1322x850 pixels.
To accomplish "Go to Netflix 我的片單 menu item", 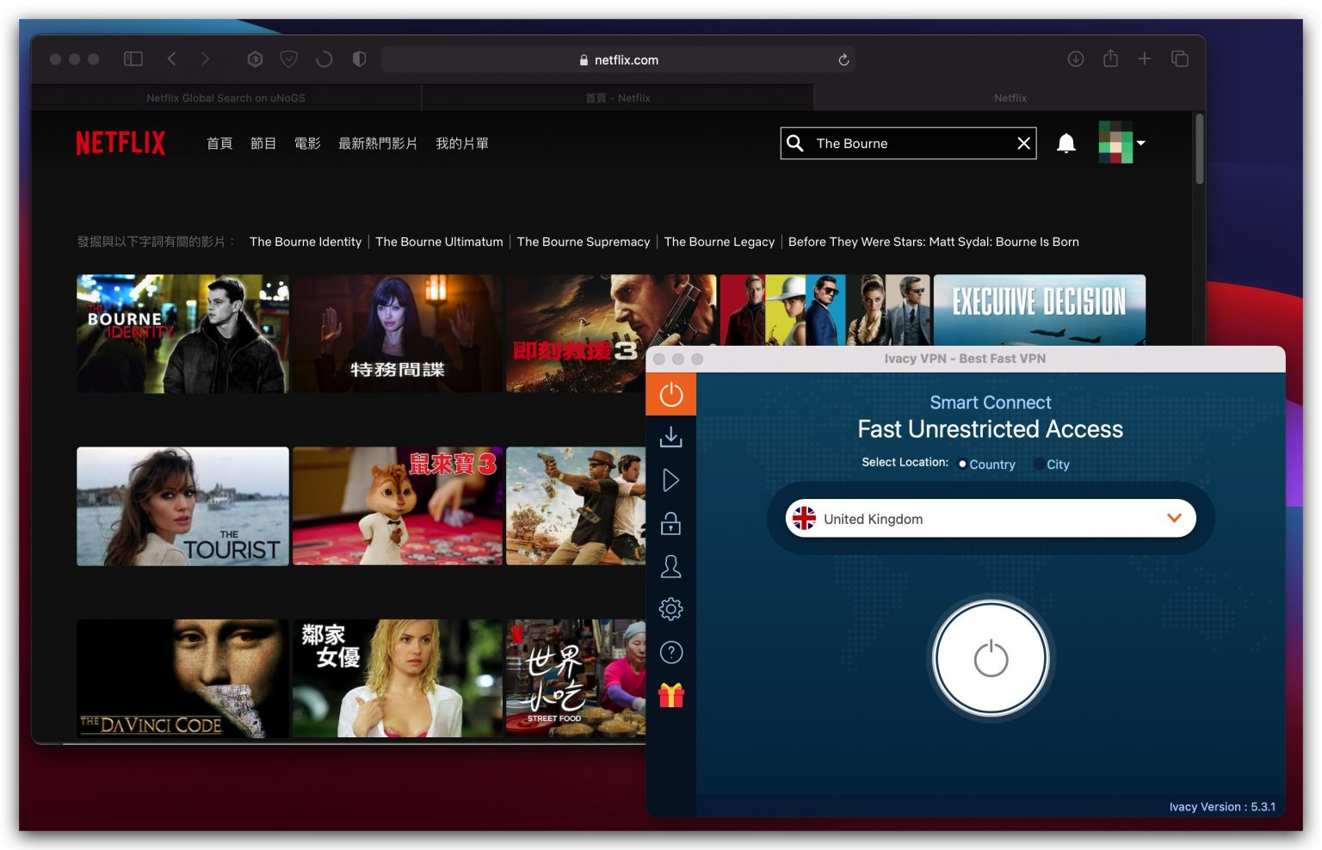I will tap(462, 144).
